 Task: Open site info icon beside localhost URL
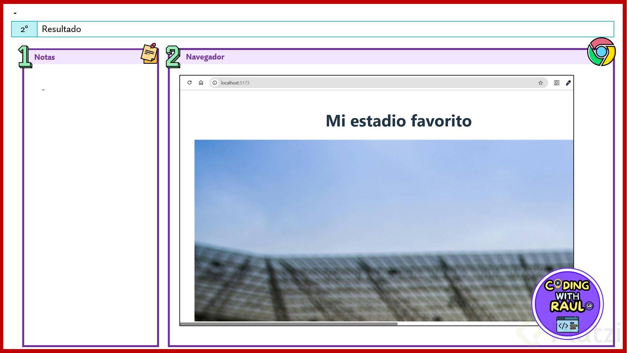pos(215,83)
